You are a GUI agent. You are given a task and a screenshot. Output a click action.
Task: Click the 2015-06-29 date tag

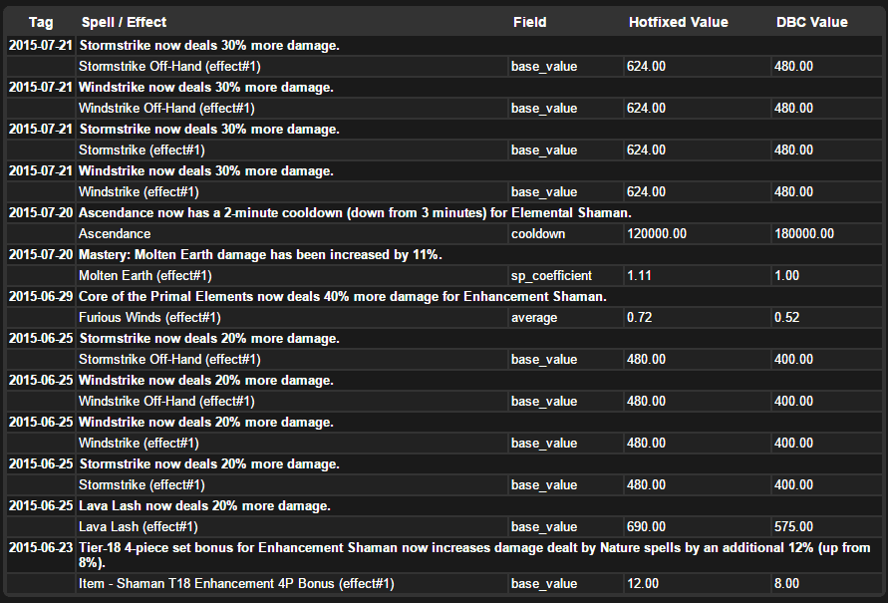[41, 297]
